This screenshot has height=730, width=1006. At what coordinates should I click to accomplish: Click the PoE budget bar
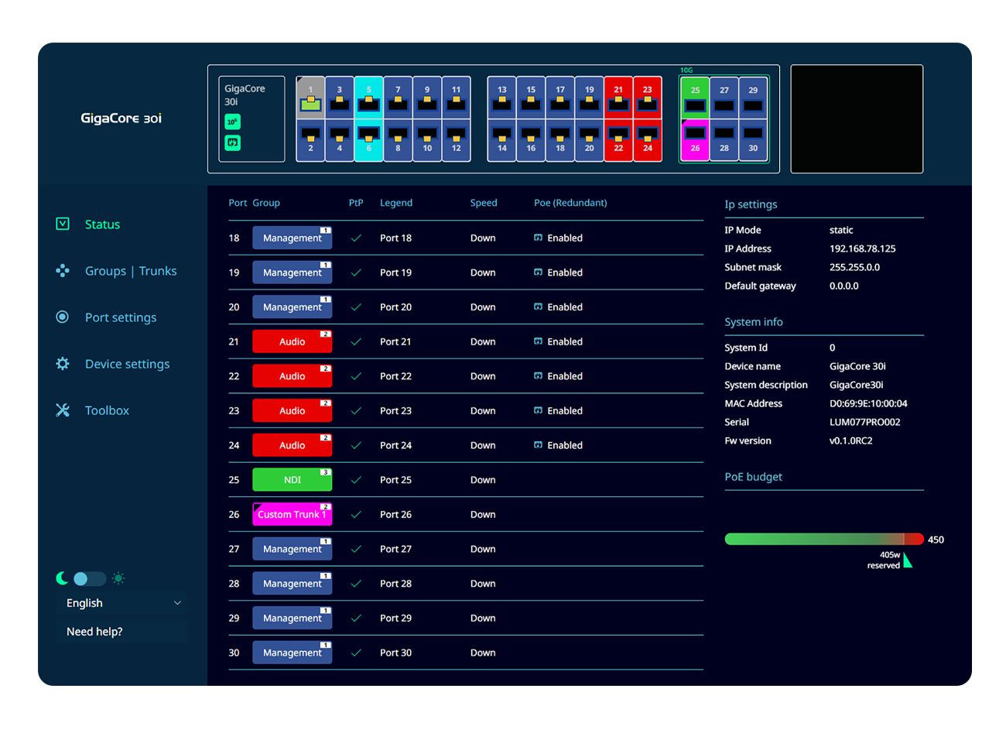pos(824,540)
